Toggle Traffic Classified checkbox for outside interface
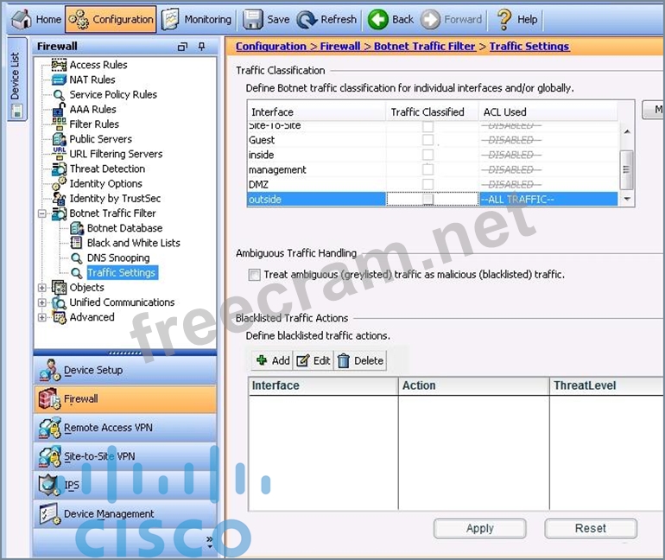The width and height of the screenshot is (665, 560). coord(427,200)
